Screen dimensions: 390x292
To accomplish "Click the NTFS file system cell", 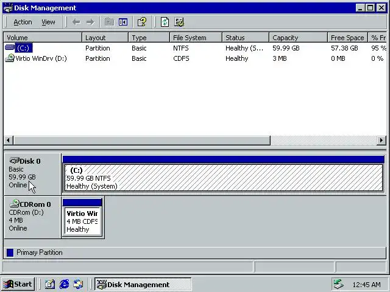I will coord(181,48).
